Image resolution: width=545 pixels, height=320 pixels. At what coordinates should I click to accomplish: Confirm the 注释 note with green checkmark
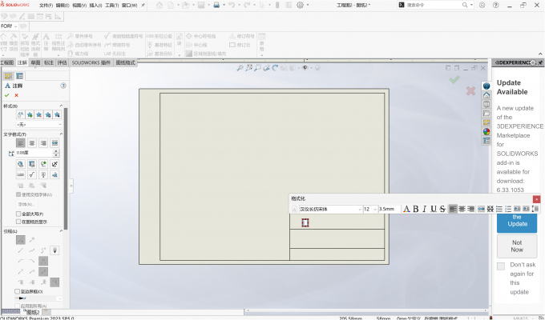[6, 95]
